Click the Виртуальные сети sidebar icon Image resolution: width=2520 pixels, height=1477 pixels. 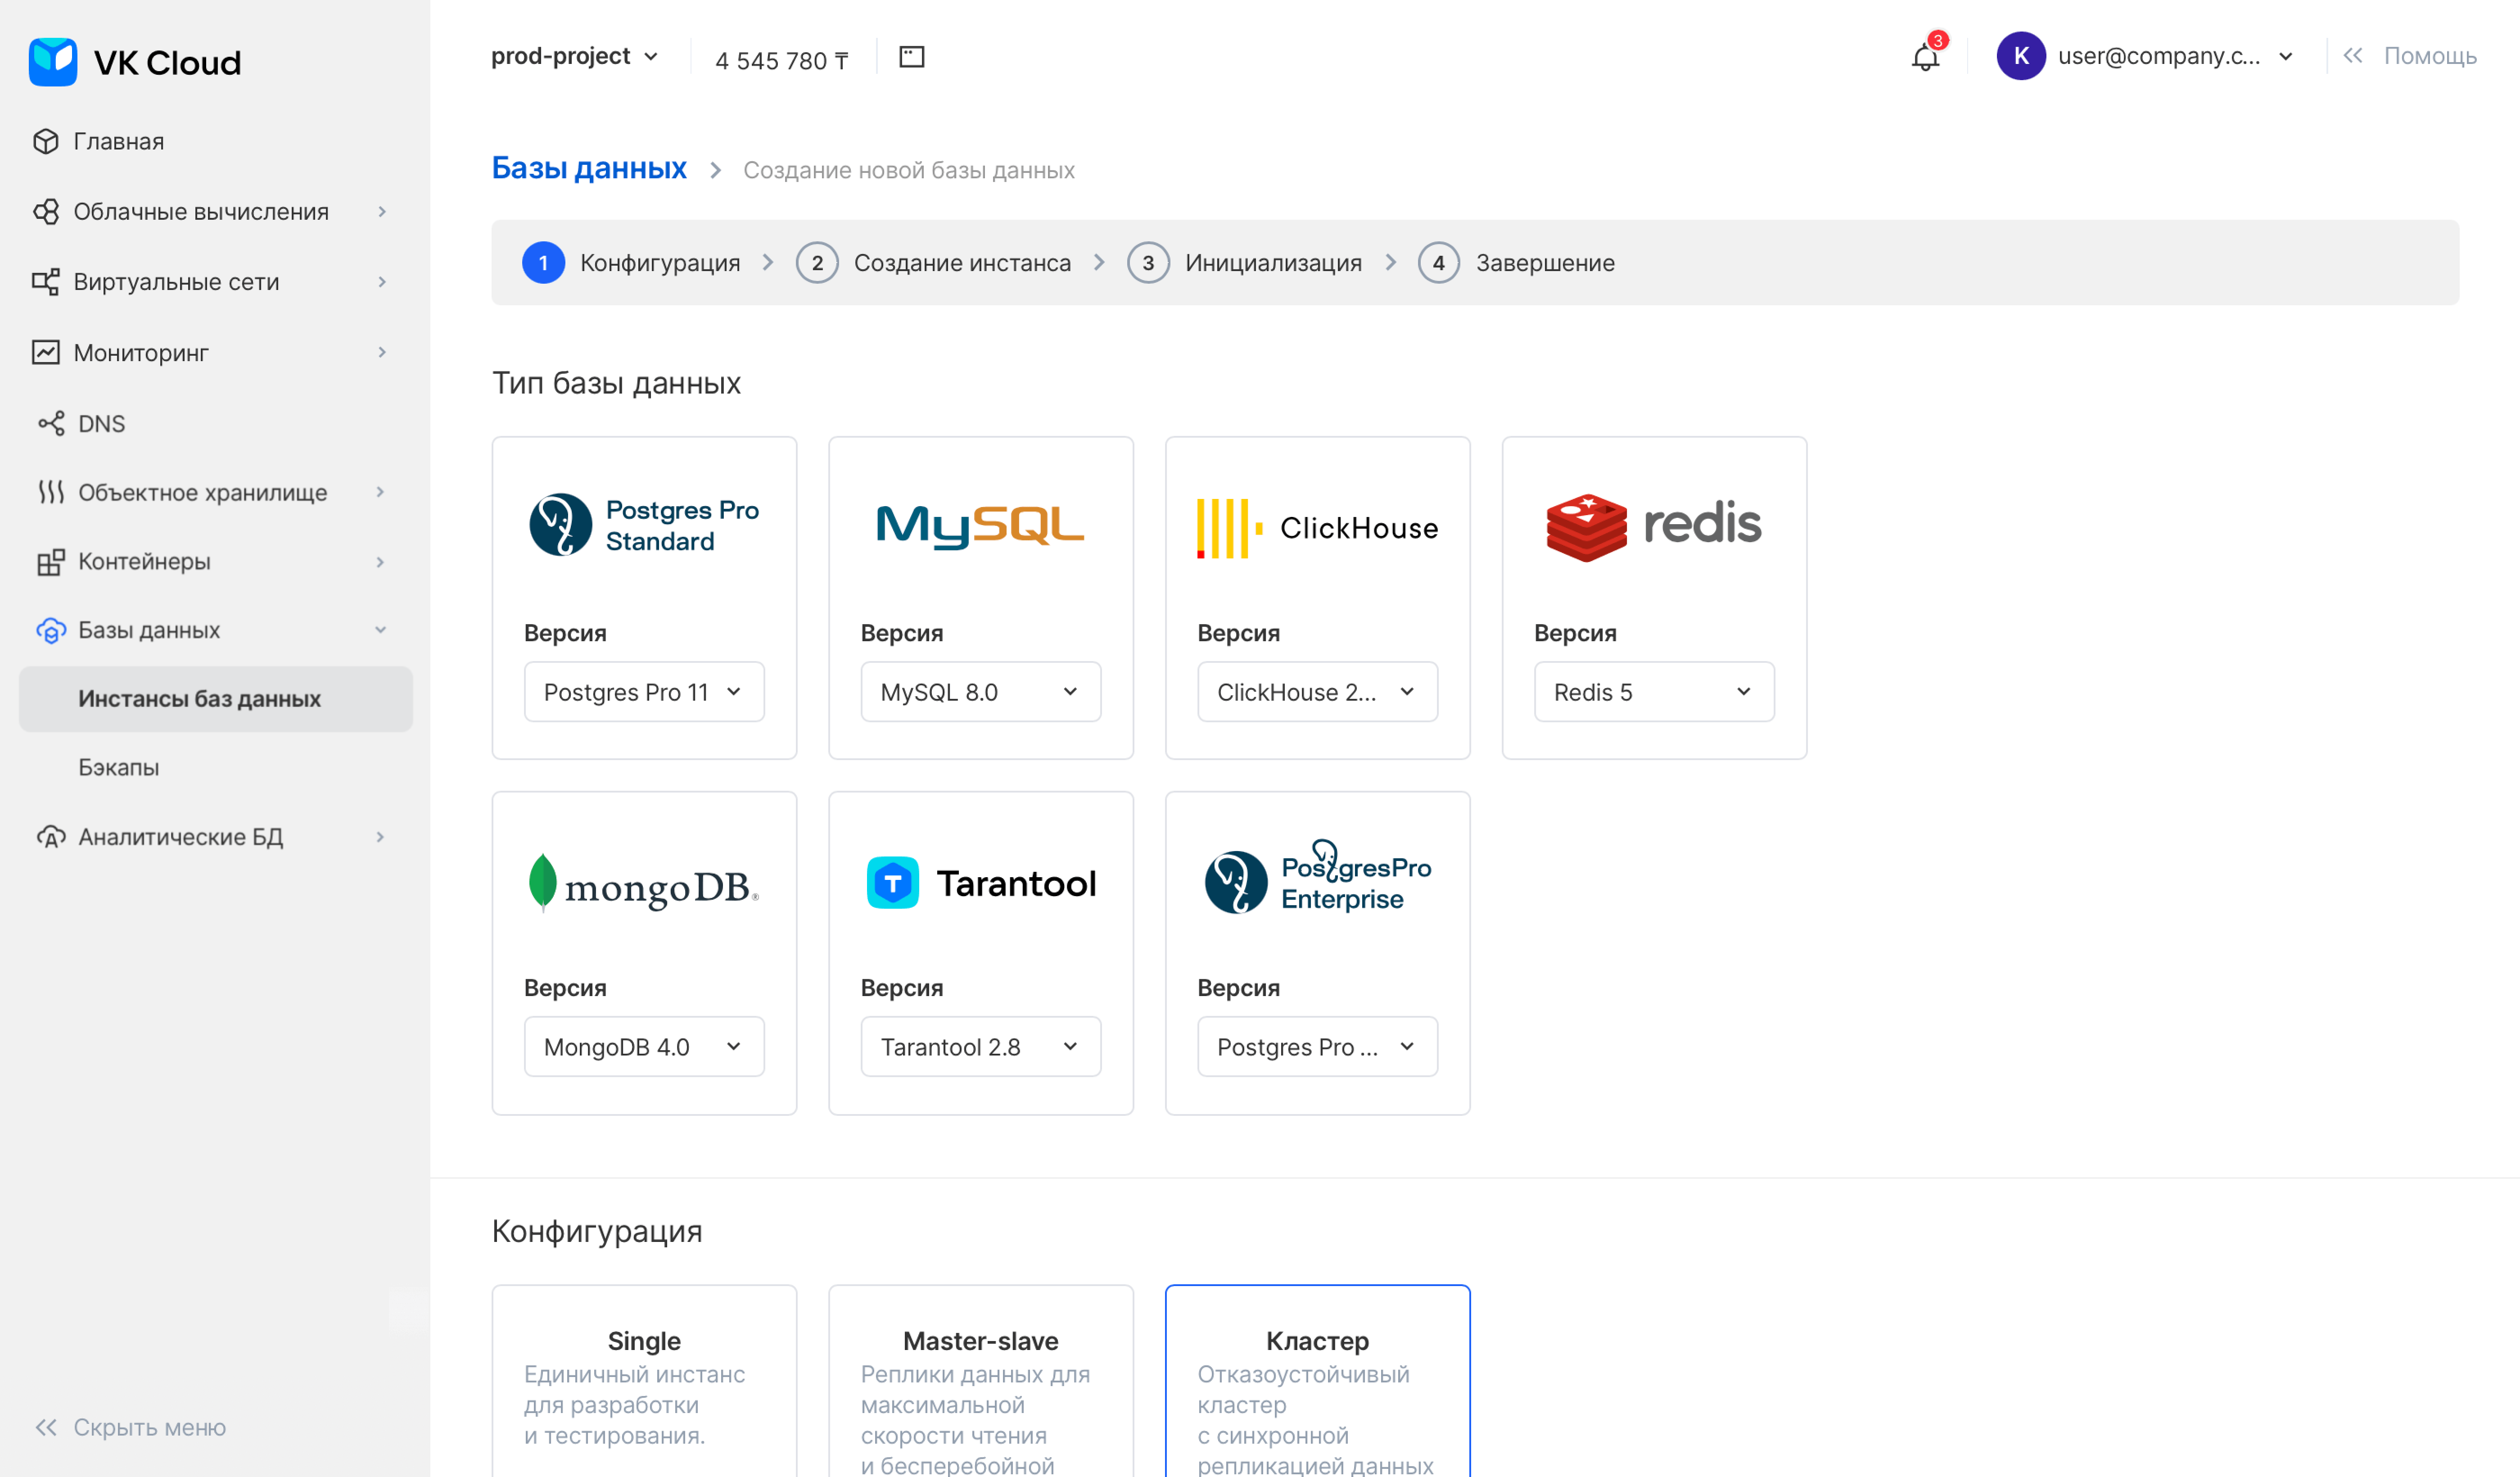(46, 282)
